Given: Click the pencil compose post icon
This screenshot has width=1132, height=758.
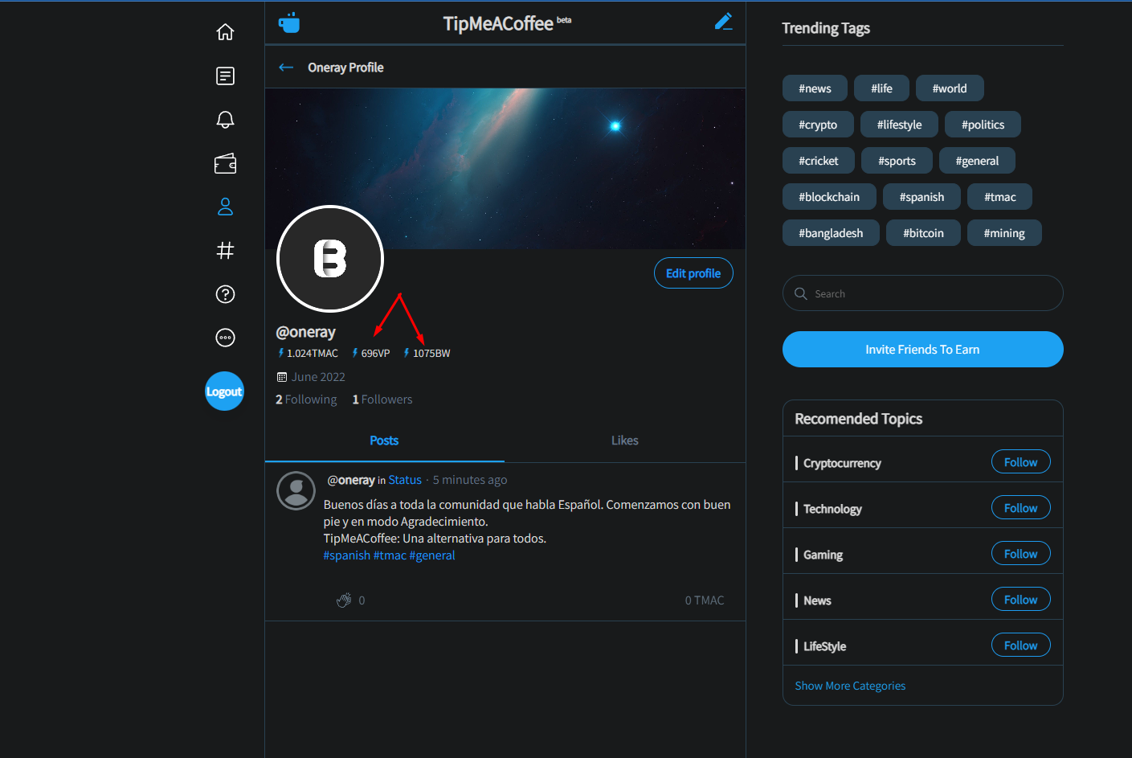Looking at the screenshot, I should tap(723, 22).
